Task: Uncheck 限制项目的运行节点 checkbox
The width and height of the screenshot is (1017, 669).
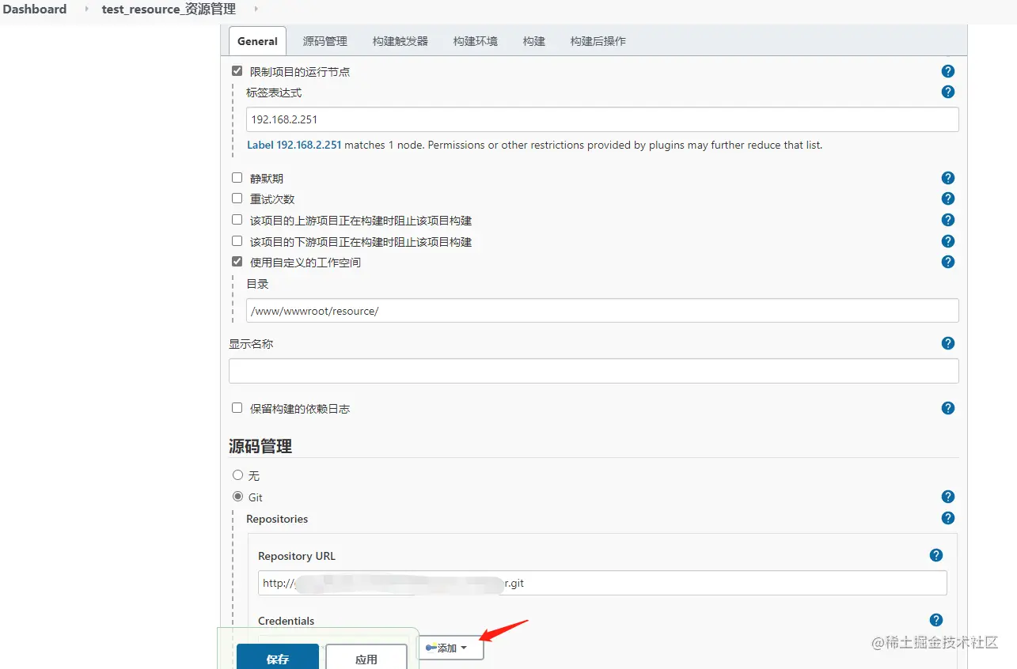Action: pyautogui.click(x=237, y=71)
